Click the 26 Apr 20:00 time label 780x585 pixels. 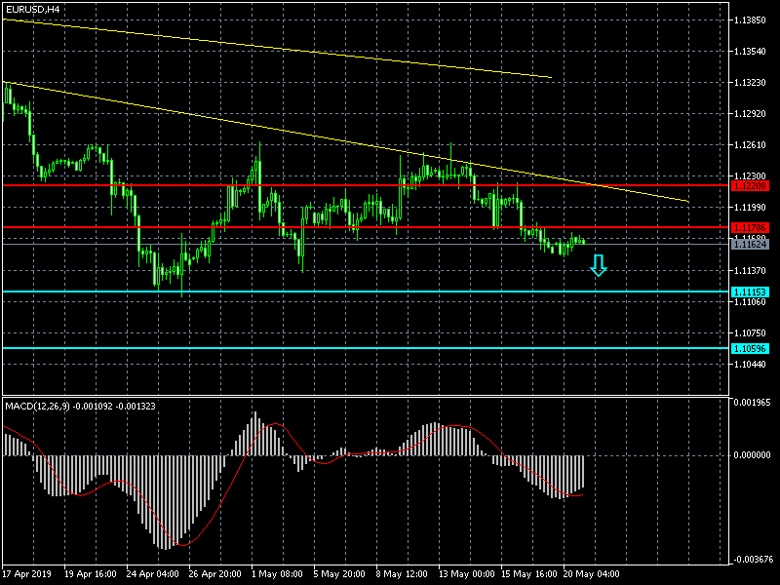tap(214, 573)
